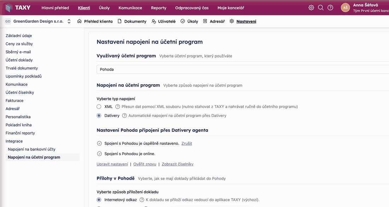The image size is (389, 207).
Task: Click the help icon next to Dativery
Action: coord(124,116)
